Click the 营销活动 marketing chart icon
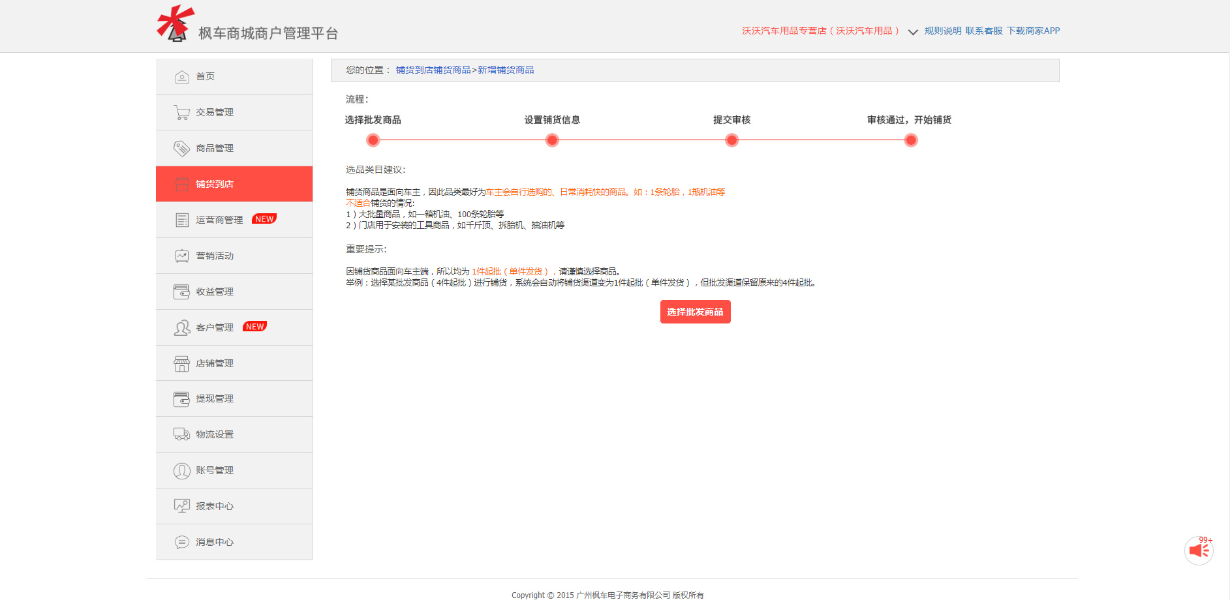Image resolution: width=1230 pixels, height=600 pixels. 181,255
